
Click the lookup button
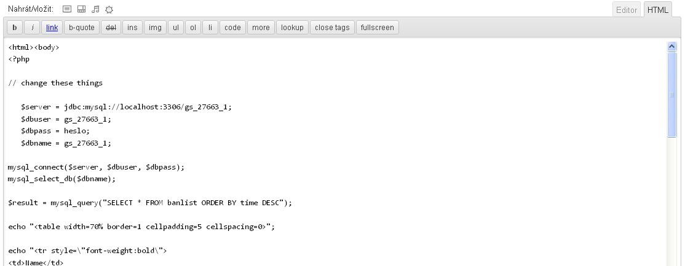(292, 28)
